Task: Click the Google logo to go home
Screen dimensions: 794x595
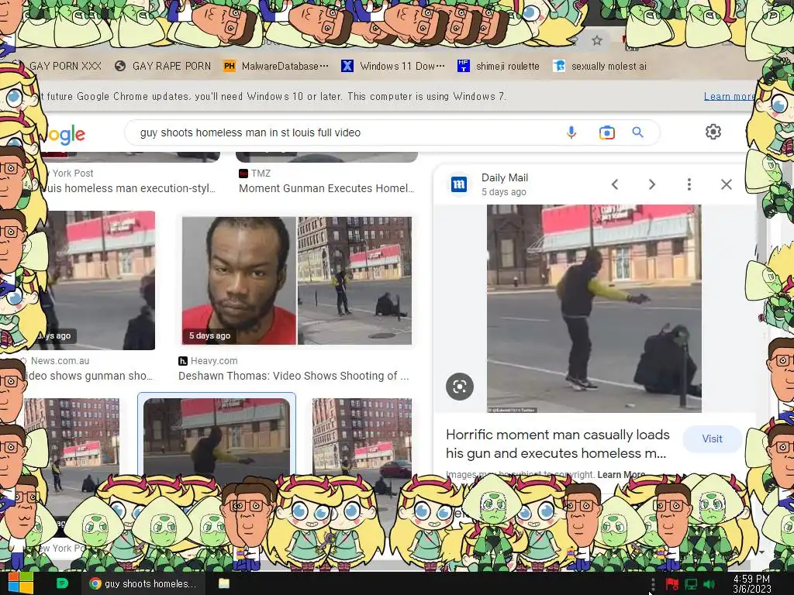Action: tap(67, 134)
